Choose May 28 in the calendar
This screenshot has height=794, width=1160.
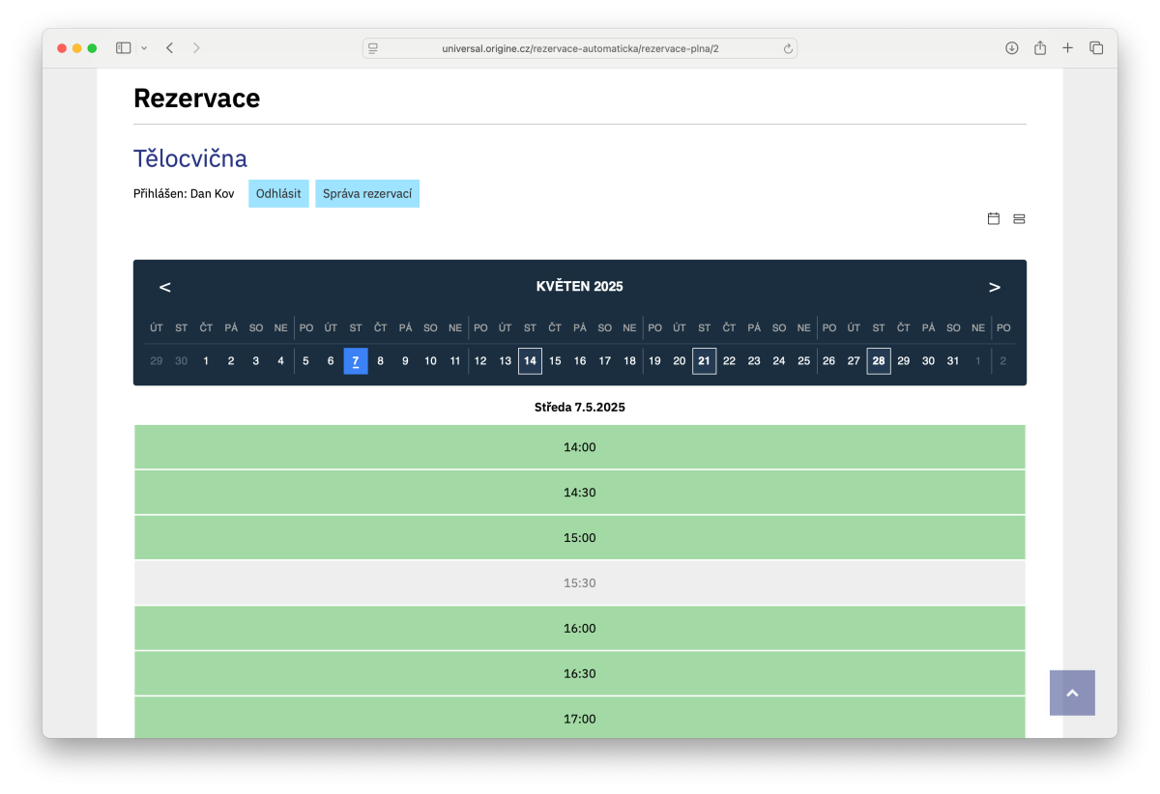878,361
